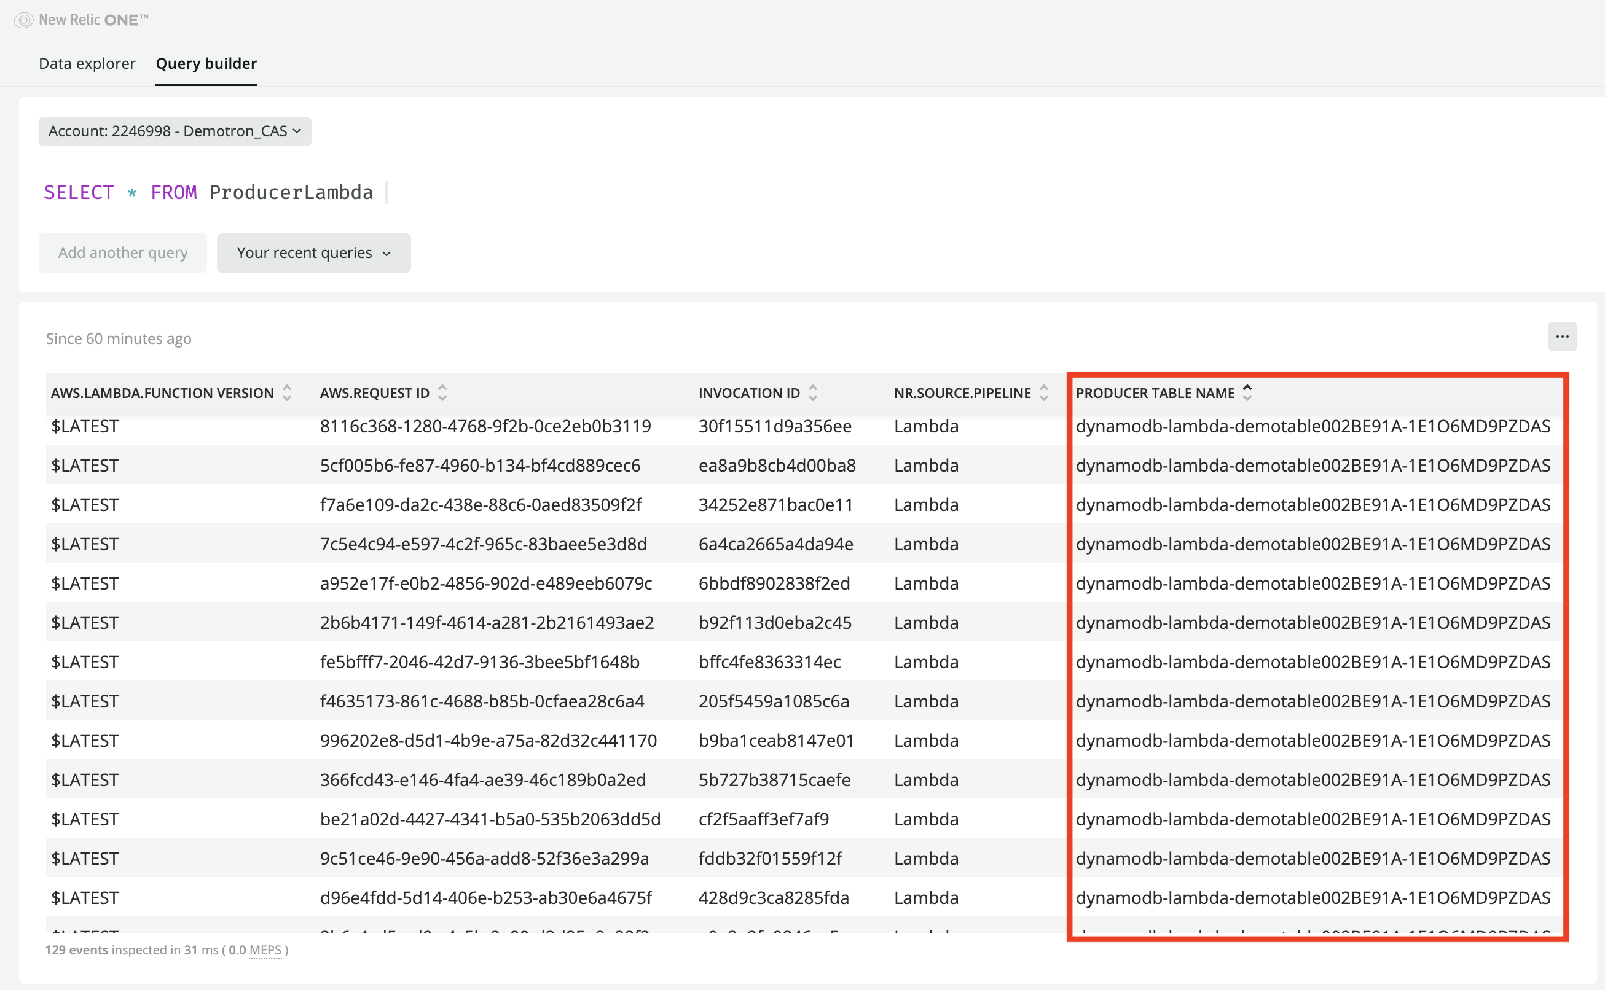The height and width of the screenshot is (990, 1605).
Task: Click $LATEST in the 8116c368 row
Action: (85, 426)
